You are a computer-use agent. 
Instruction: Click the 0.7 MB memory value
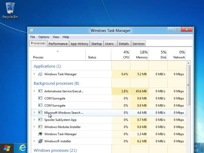(142, 120)
